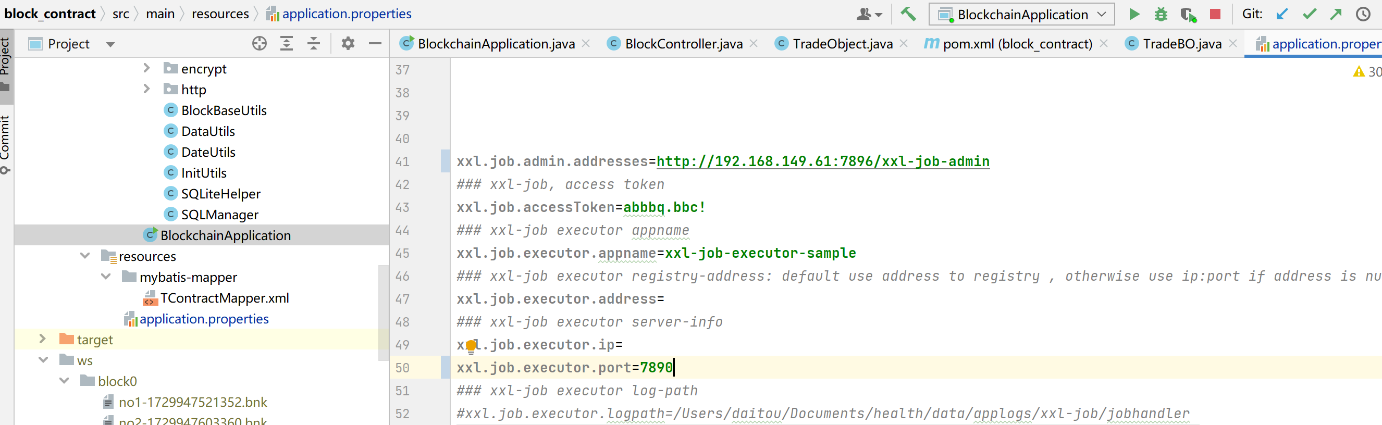This screenshot has width=1382, height=425.
Task: Hide the Project panel with minus icon
Action: click(x=375, y=43)
